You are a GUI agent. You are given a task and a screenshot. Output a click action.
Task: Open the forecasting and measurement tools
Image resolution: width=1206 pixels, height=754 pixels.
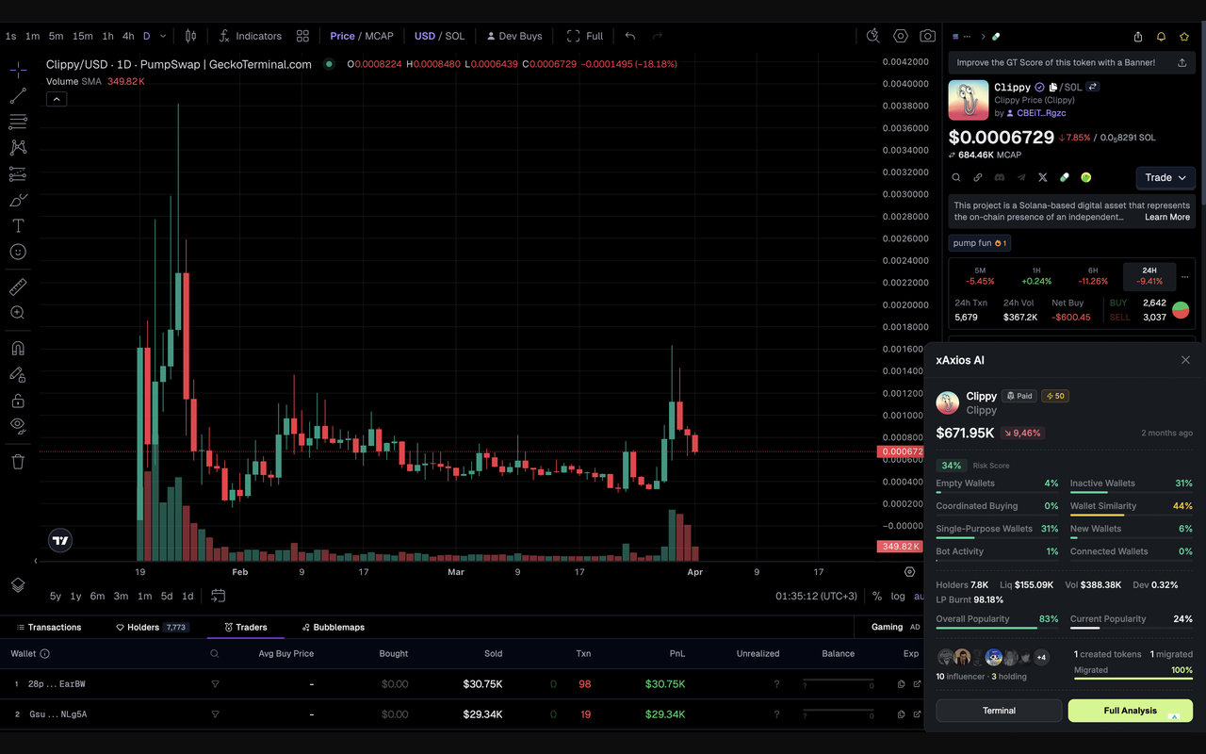(x=18, y=174)
